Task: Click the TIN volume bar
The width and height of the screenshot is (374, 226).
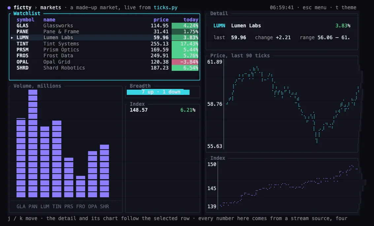Action: (x=57, y=159)
